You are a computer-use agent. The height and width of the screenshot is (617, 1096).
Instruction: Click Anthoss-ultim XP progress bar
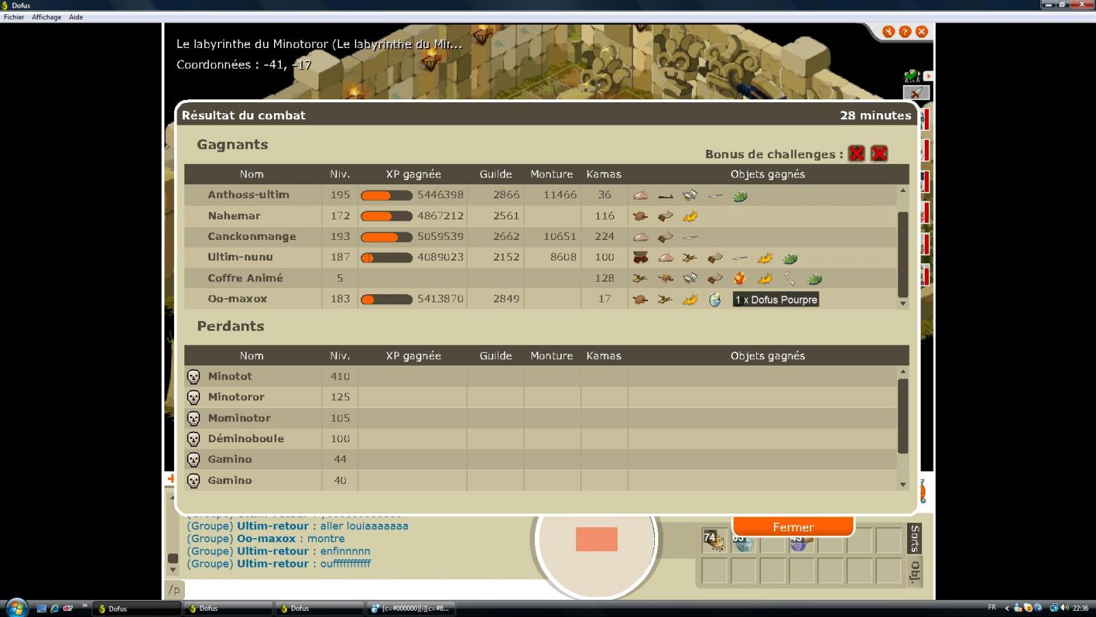pyautogui.click(x=386, y=195)
